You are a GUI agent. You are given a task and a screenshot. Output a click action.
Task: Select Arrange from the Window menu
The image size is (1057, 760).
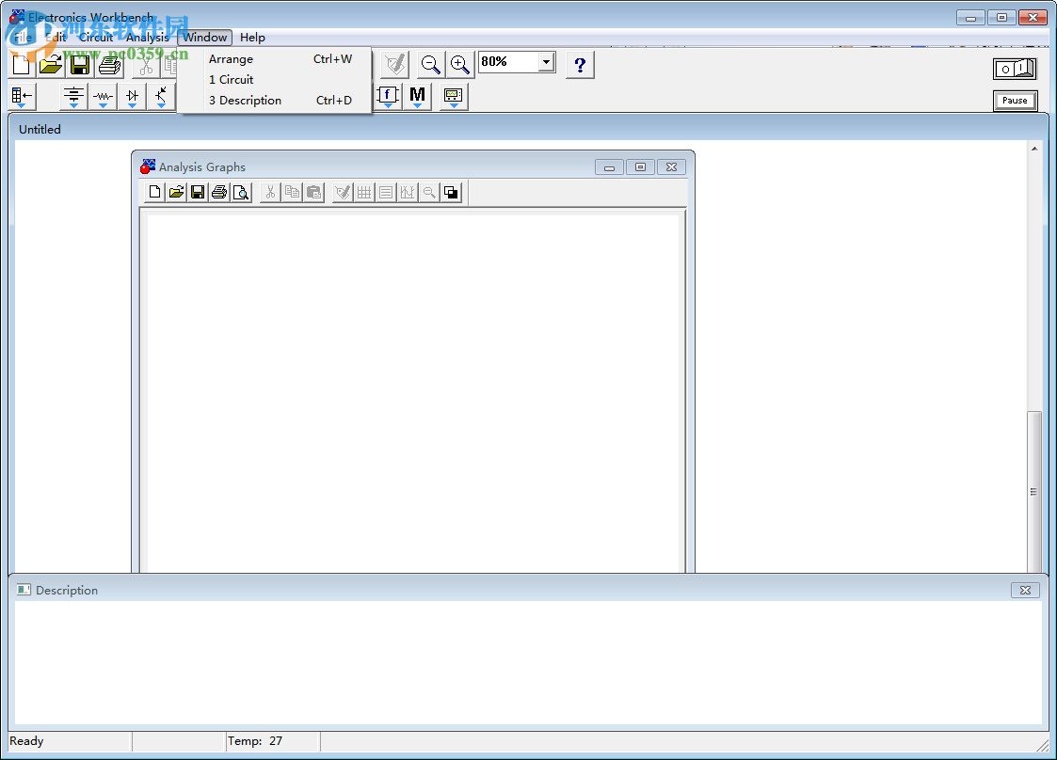(231, 58)
